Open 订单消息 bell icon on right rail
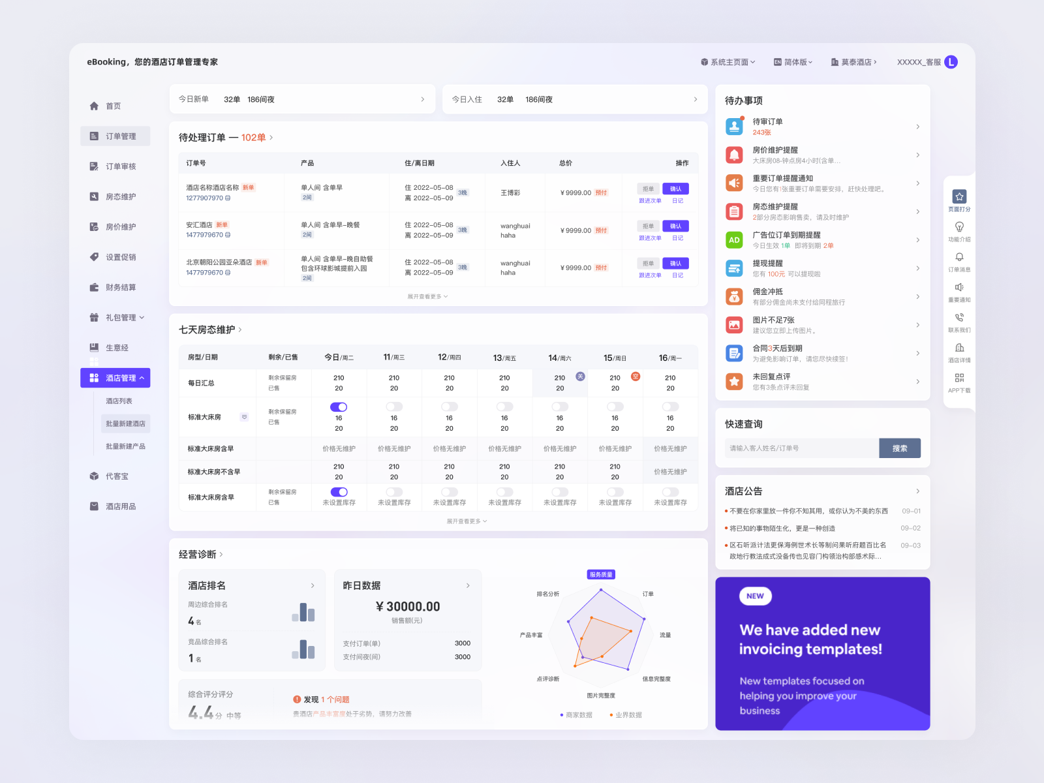Image resolution: width=1044 pixels, height=783 pixels. (959, 258)
